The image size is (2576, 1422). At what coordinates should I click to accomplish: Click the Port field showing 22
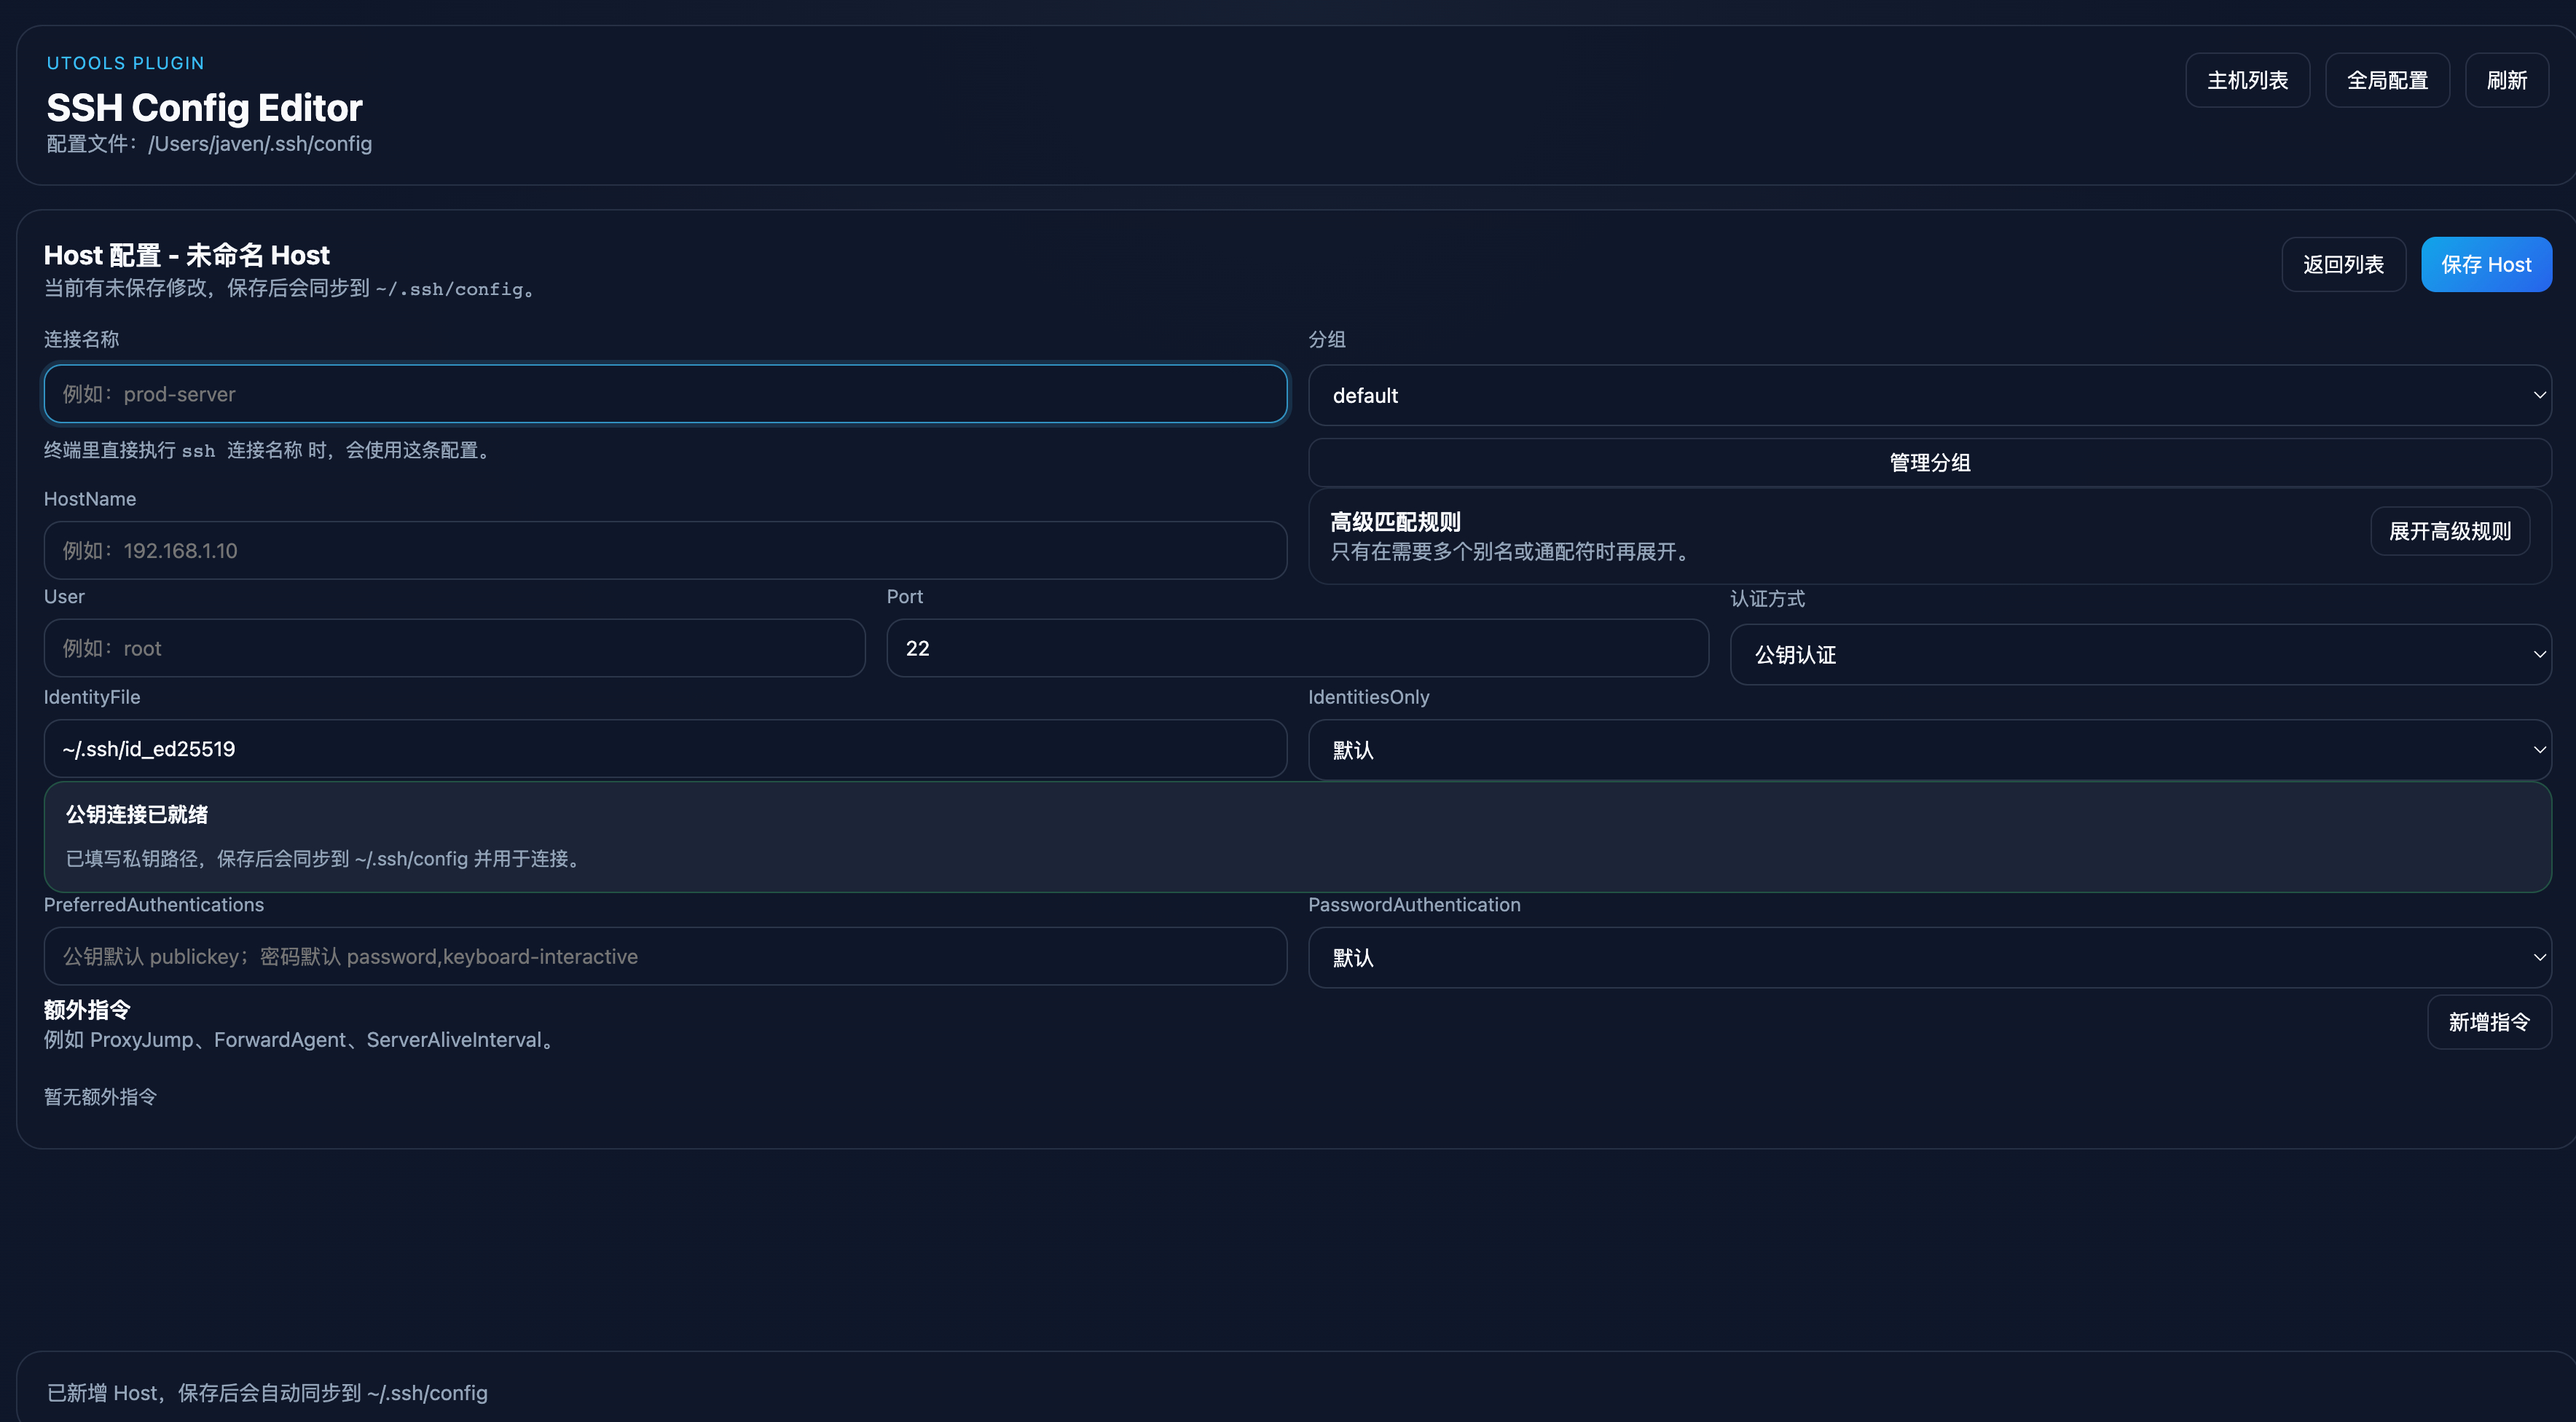[1296, 648]
